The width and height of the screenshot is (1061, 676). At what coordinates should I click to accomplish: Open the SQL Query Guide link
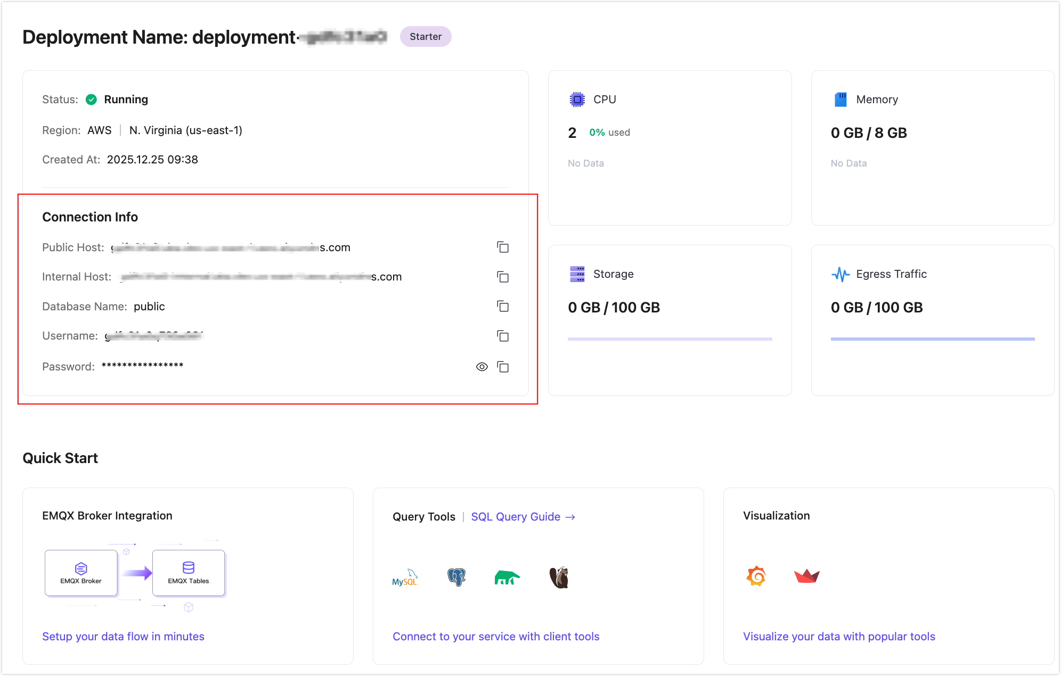click(x=523, y=517)
